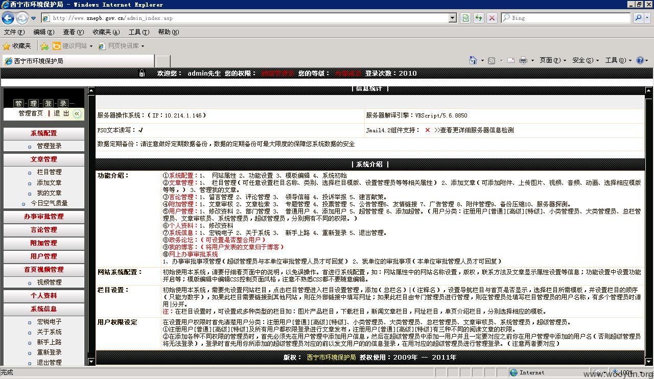The width and height of the screenshot is (654, 379).
Task: Open 关于系统 sidebar item
Action: pos(49,332)
